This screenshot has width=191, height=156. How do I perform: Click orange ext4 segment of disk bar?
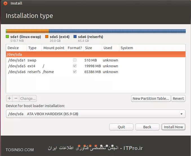click(28, 31)
